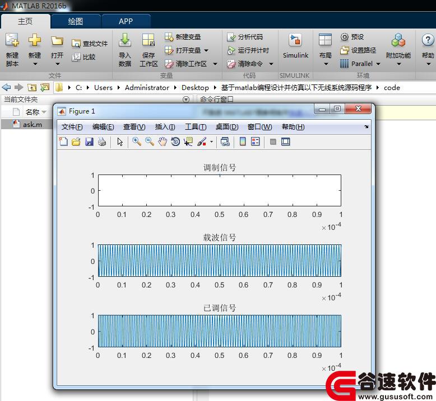Select the Zoom In tool in Figure 1
The image size is (436, 401).
click(137, 142)
